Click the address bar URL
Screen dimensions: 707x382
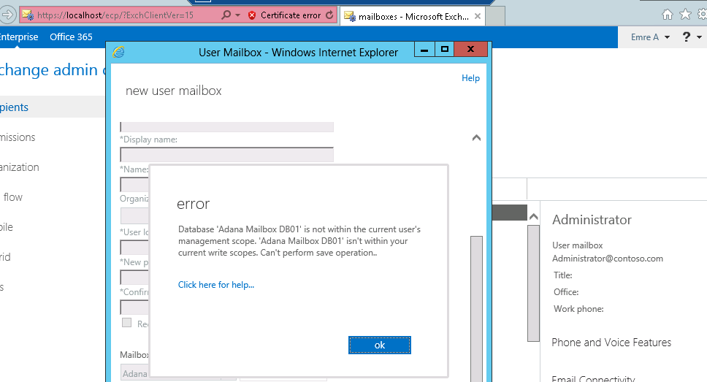(x=115, y=15)
